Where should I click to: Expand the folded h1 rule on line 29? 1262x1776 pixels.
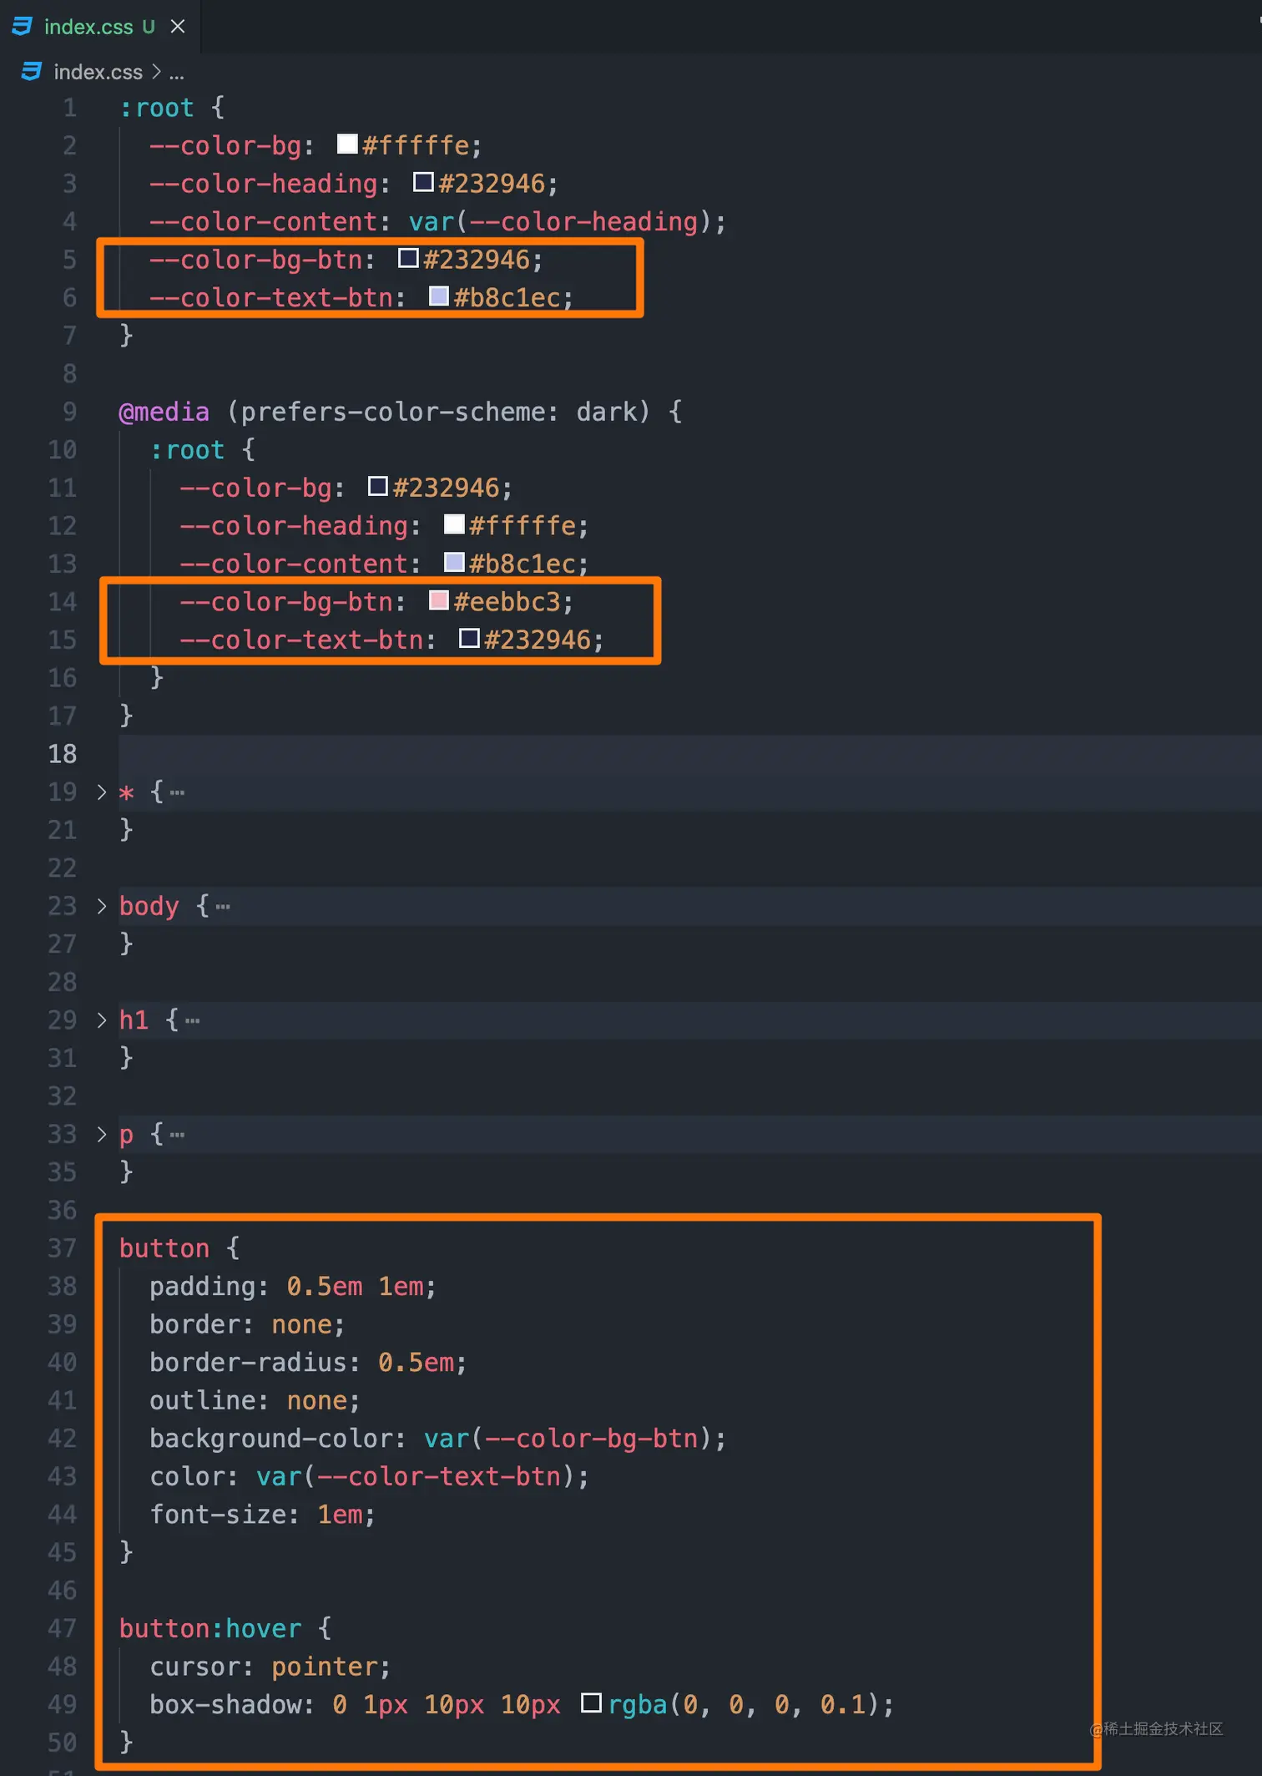pyautogui.click(x=102, y=1020)
